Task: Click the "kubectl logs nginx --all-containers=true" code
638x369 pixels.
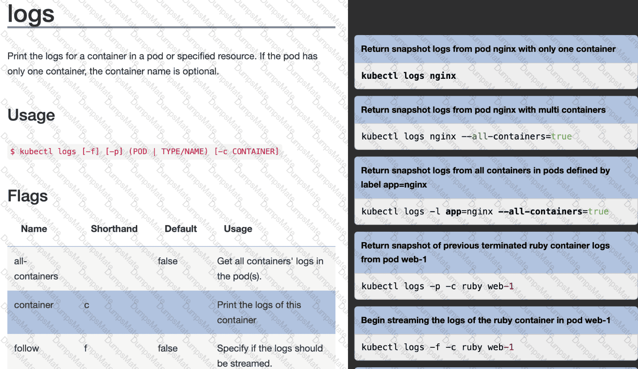Action: click(466, 136)
